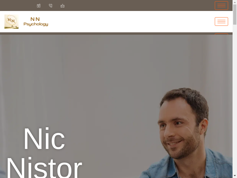Screen dimensions: 237x178
Task: Click the scrollbar up arrow
Action: (x=235, y=2)
